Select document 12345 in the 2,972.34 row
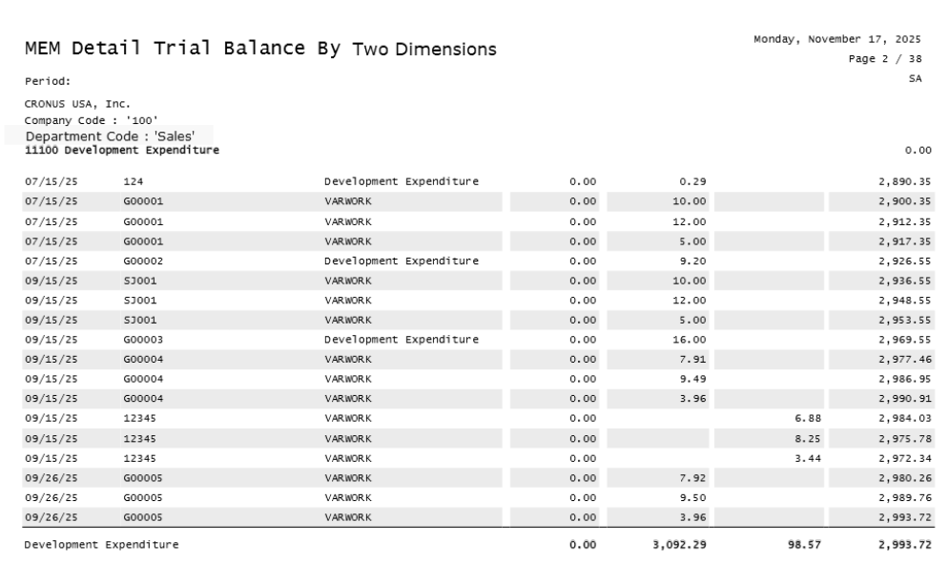The width and height of the screenshot is (949, 564). [140, 459]
